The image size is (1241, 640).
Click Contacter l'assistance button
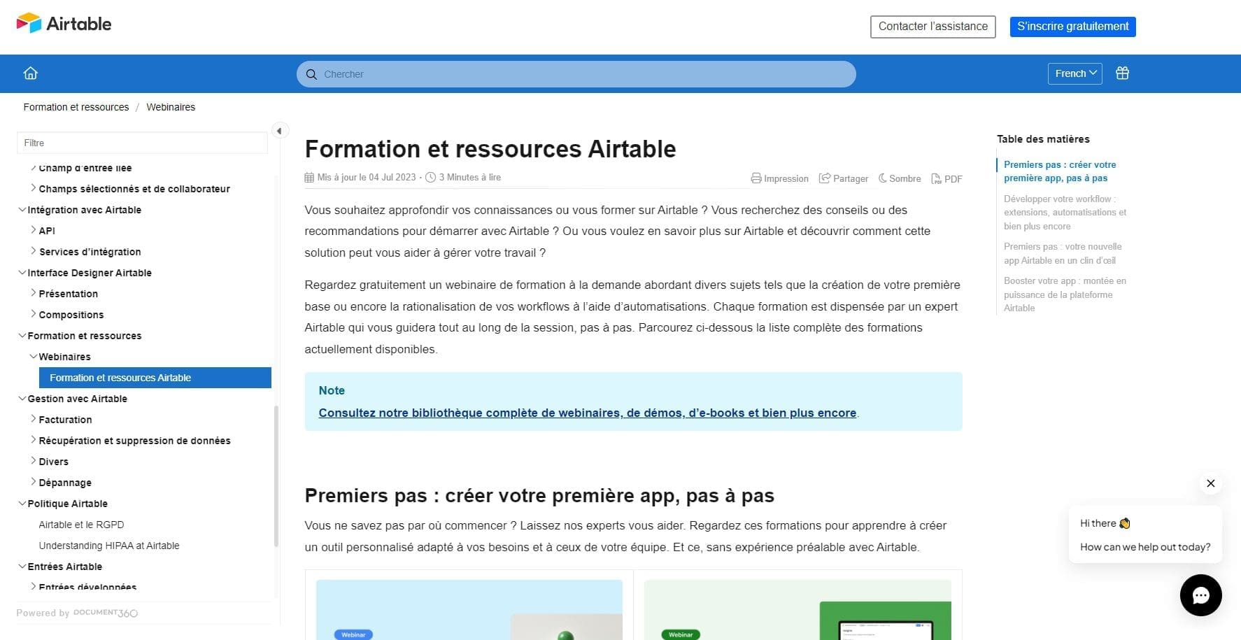(x=932, y=27)
